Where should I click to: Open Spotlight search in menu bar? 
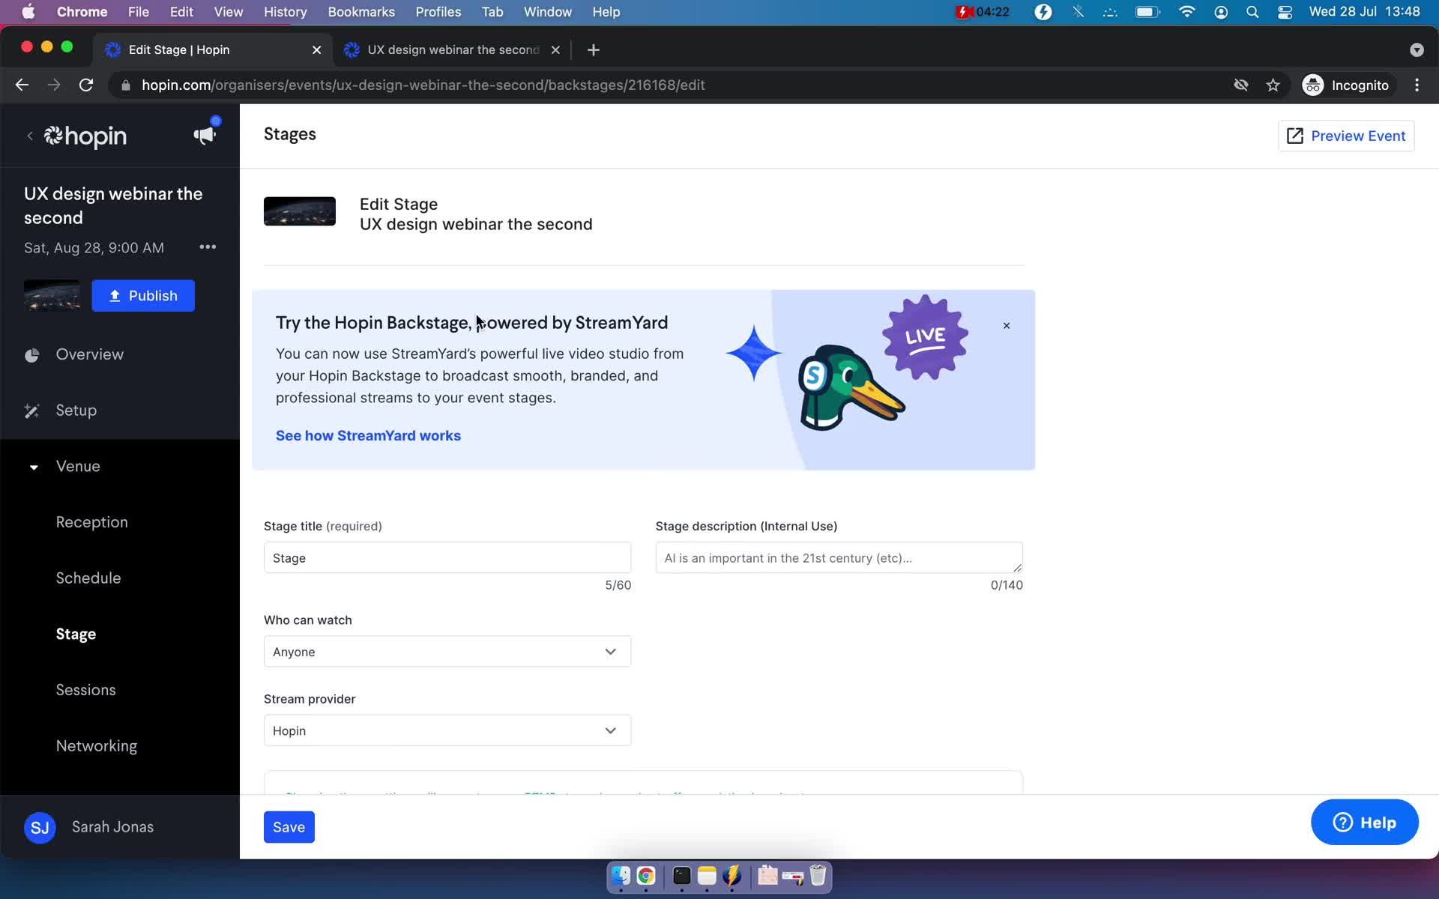1252,12
